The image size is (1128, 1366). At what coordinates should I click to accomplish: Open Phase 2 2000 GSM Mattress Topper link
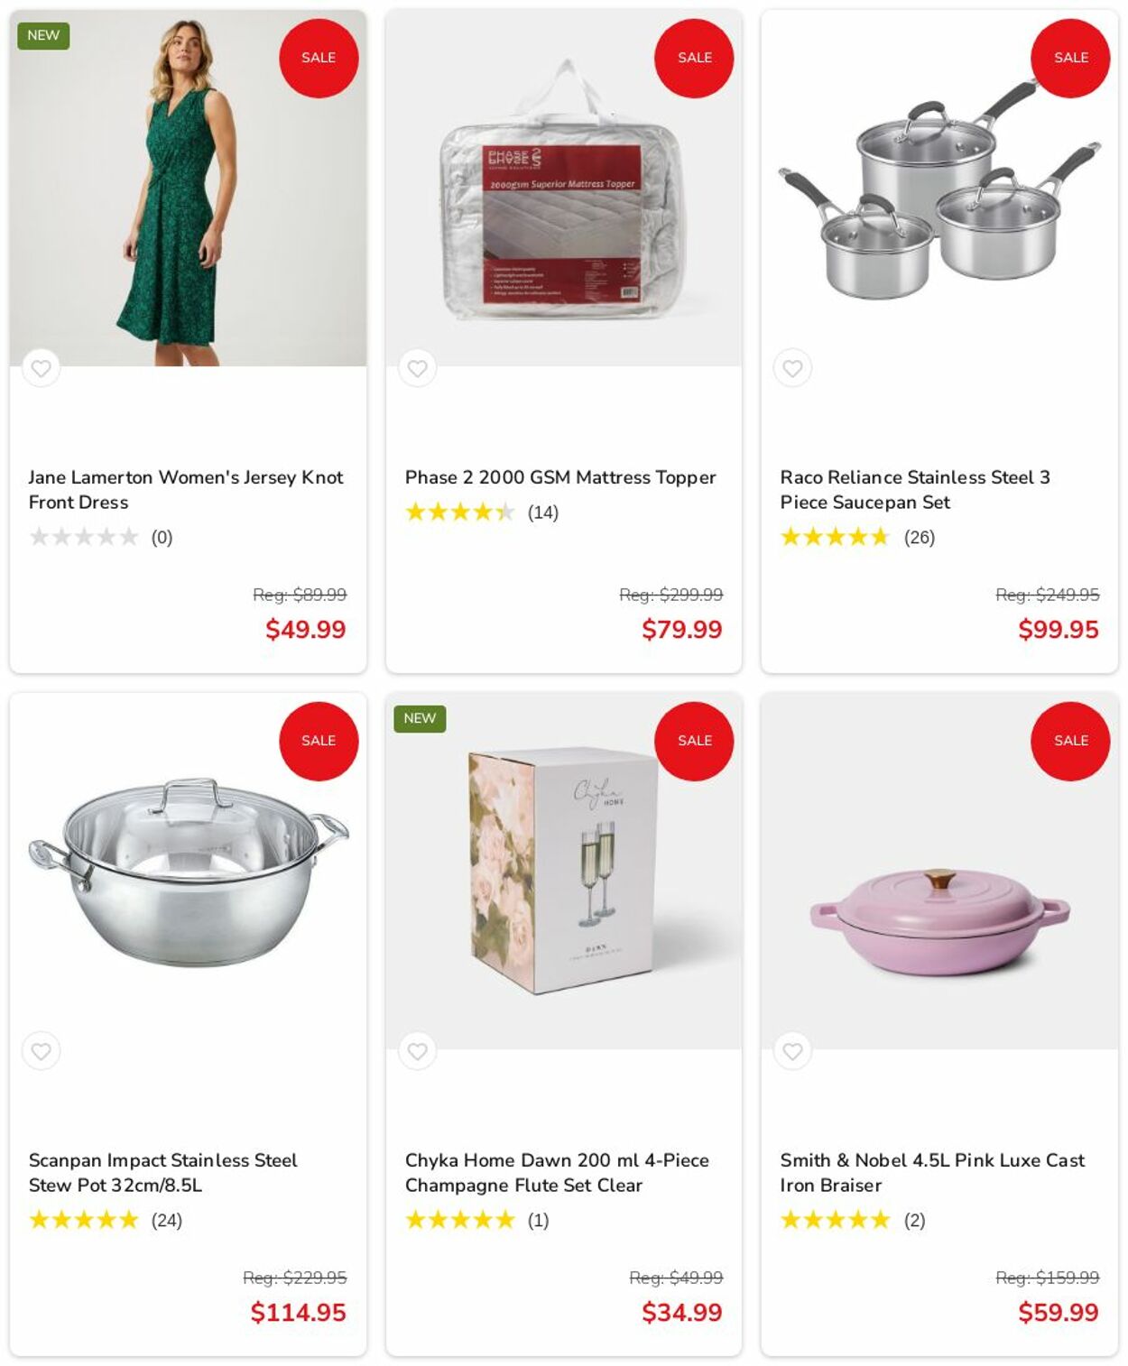pyautogui.click(x=559, y=477)
